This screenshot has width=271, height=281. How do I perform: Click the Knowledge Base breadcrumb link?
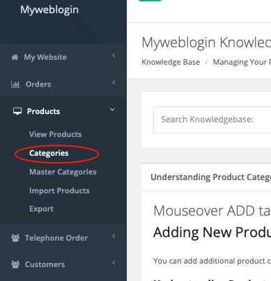[171, 62]
